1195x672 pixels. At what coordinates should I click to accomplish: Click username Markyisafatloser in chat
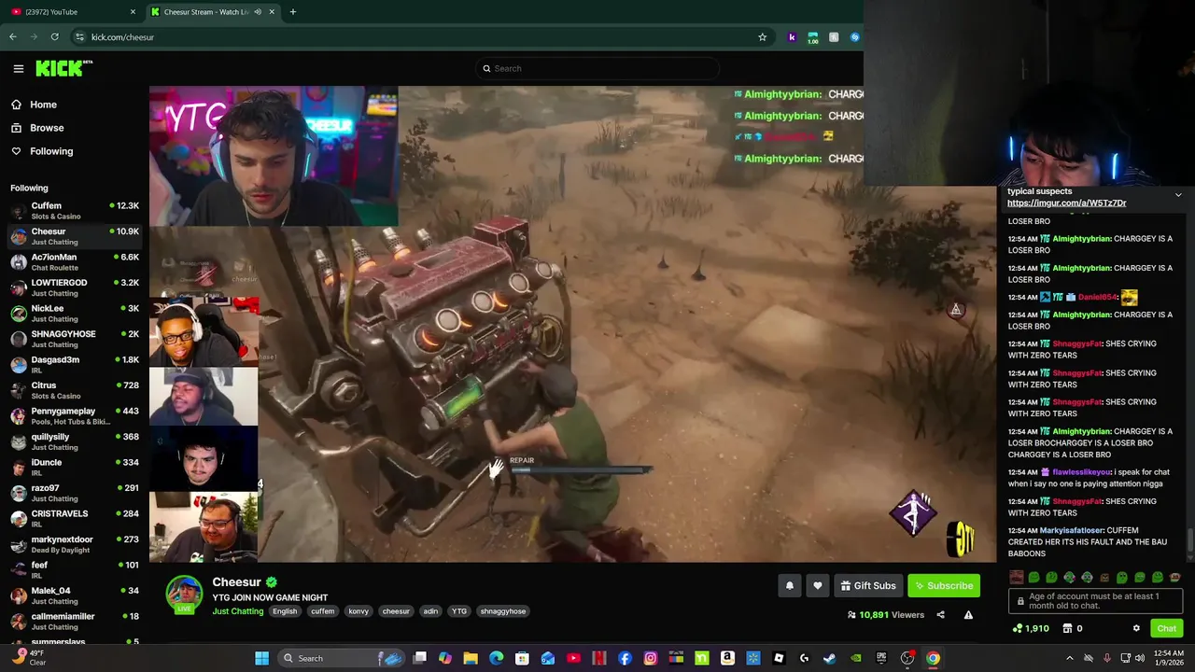pyautogui.click(x=1071, y=530)
